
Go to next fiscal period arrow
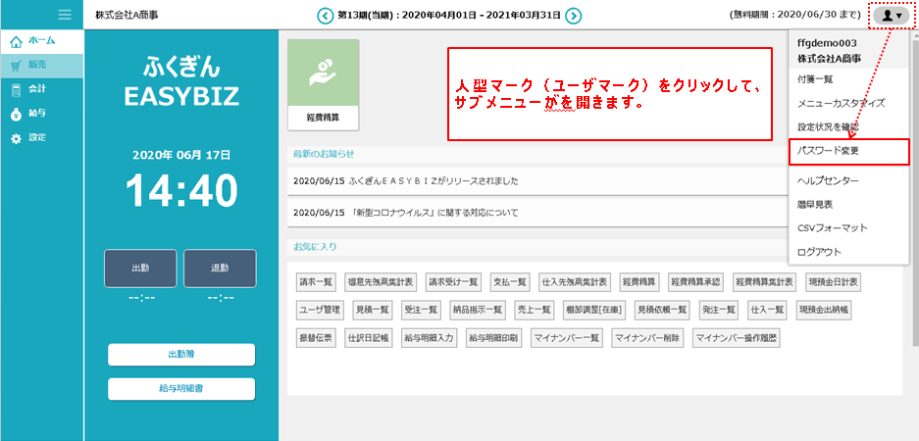[x=575, y=16]
